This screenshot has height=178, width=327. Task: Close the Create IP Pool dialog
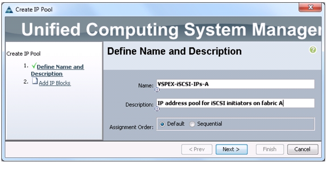(310, 7)
